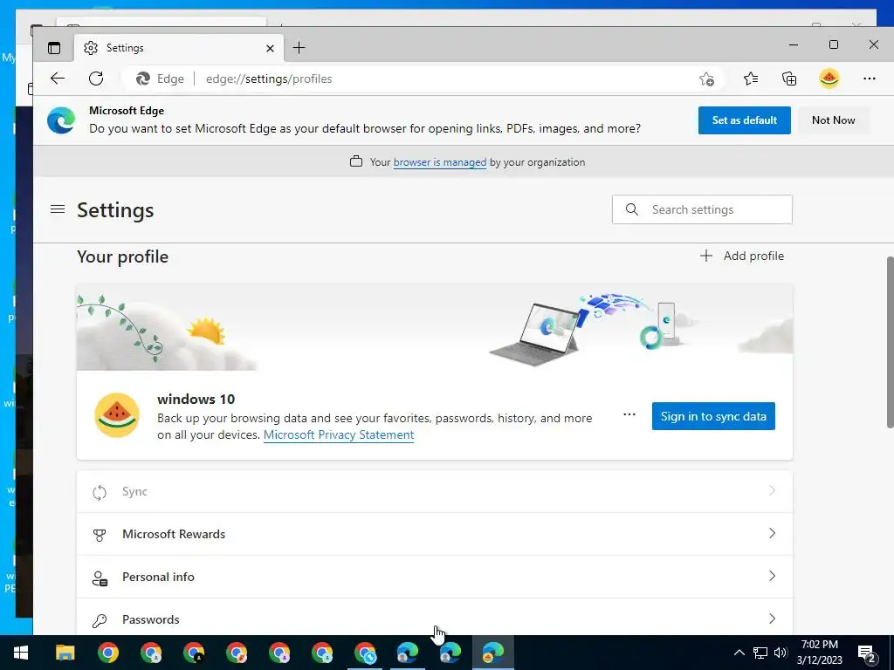This screenshot has width=894, height=670.
Task: Go back using the back arrow
Action: 58,79
